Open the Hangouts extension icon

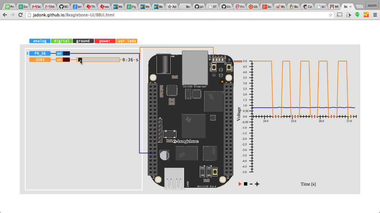(x=357, y=15)
